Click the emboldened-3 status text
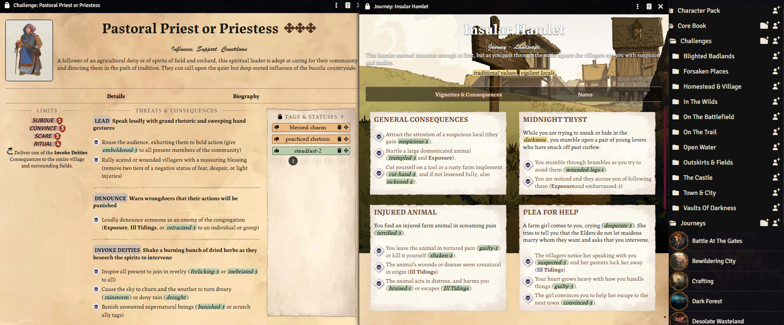This screenshot has width=784, height=325. tap(120, 150)
